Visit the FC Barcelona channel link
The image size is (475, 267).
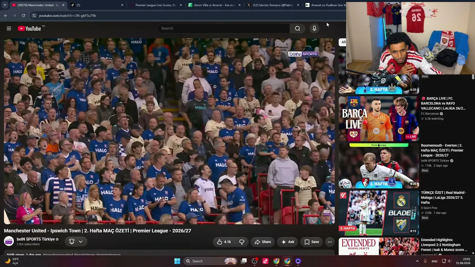[430, 113]
